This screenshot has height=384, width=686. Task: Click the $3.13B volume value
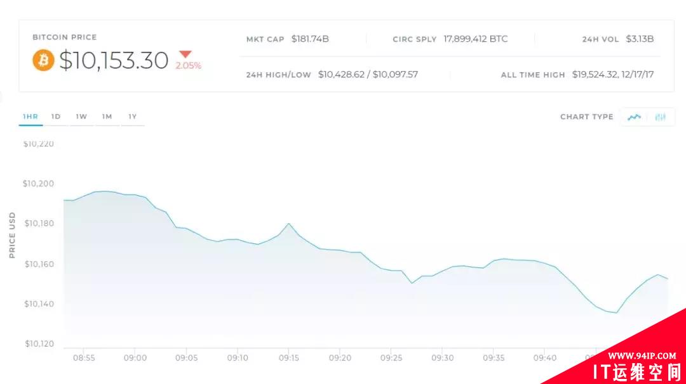(640, 39)
